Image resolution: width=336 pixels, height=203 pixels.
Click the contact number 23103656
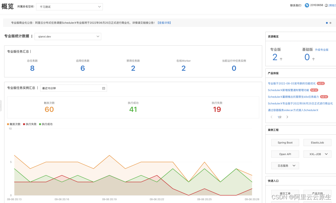(x=316, y=5)
